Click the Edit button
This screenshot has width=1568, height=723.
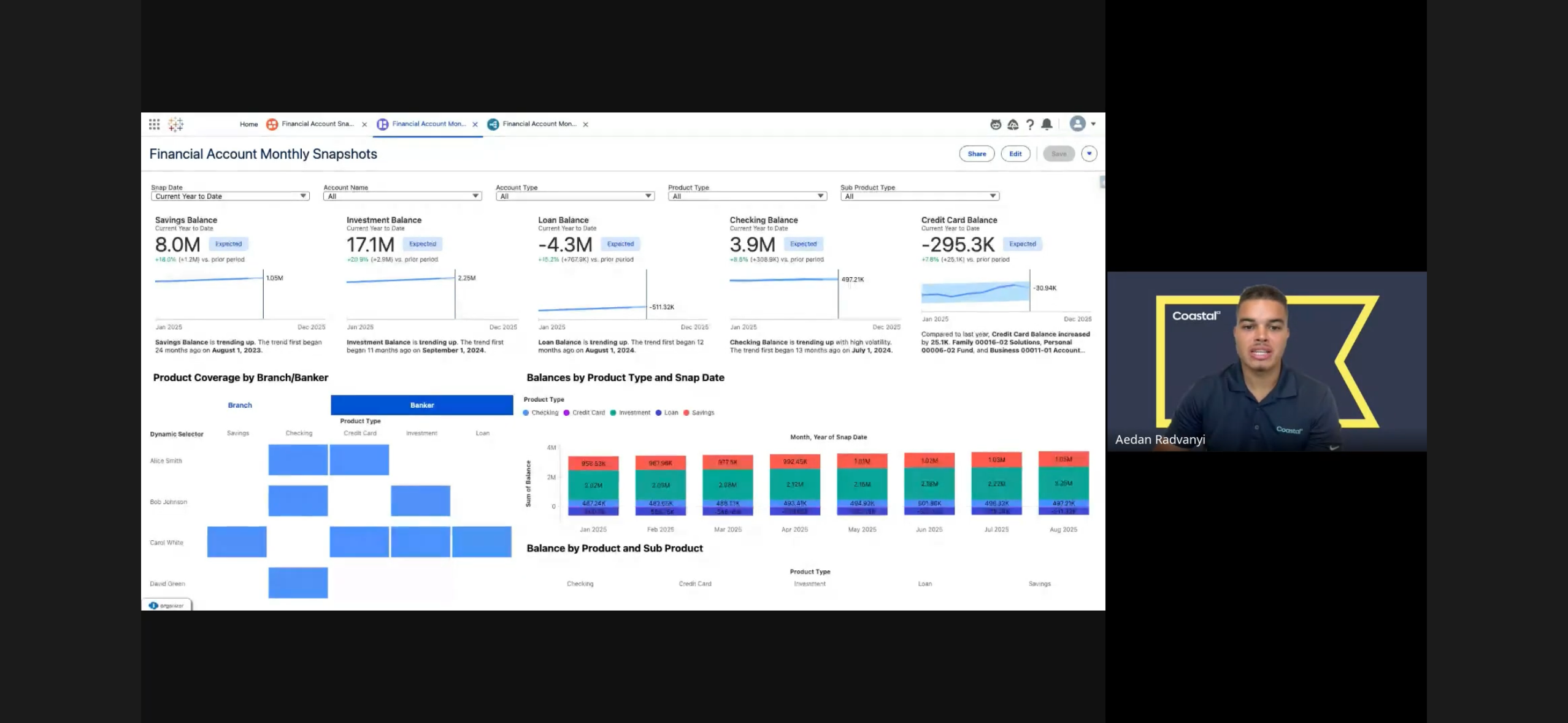pos(1015,154)
